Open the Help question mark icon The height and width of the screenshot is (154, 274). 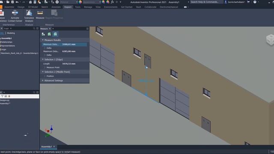[x=255, y=2]
